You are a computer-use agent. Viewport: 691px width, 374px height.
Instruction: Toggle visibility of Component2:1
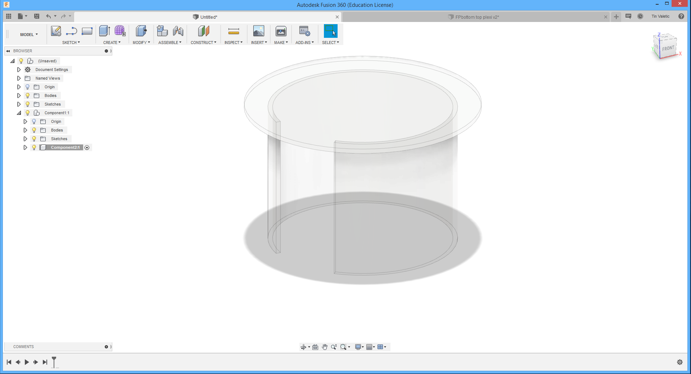pyautogui.click(x=34, y=147)
